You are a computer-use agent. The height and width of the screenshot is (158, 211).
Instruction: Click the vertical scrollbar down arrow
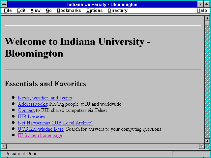207,141
